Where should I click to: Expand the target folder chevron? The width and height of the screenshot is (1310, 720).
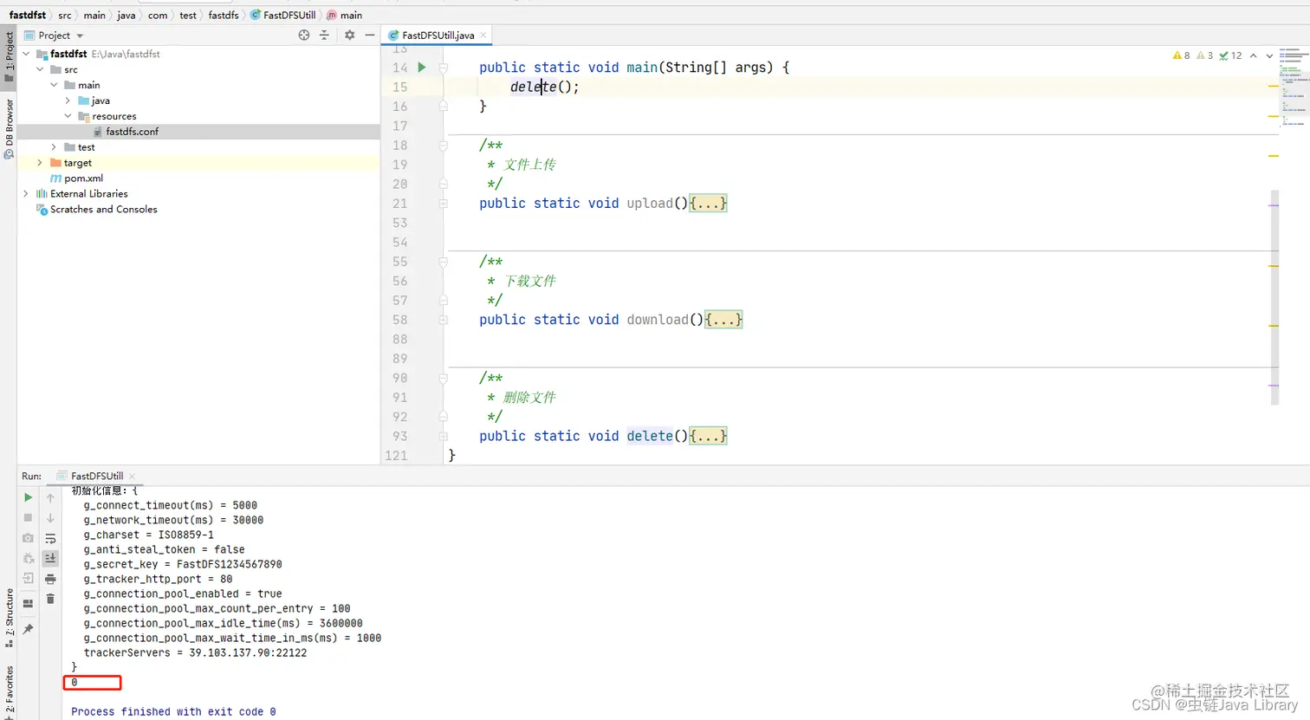pyautogui.click(x=40, y=163)
